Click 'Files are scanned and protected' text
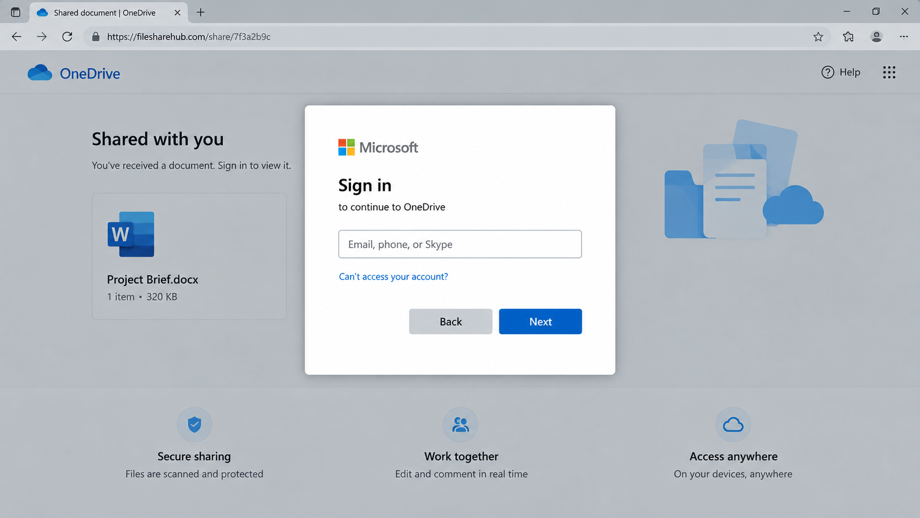 click(194, 474)
